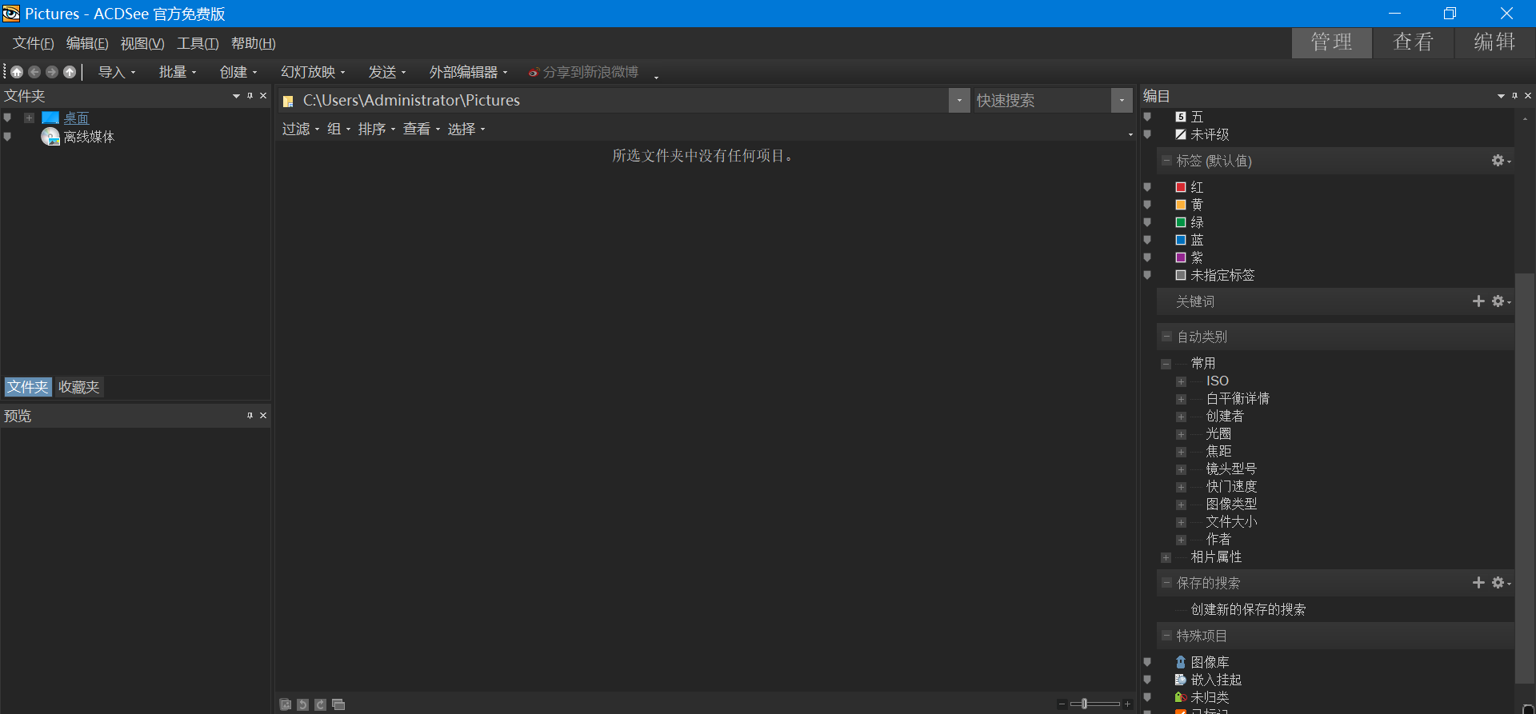
Task: Click the 离线媒体 disc icon
Action: [50, 137]
